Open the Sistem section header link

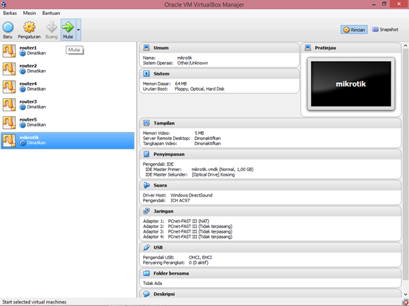click(x=162, y=74)
